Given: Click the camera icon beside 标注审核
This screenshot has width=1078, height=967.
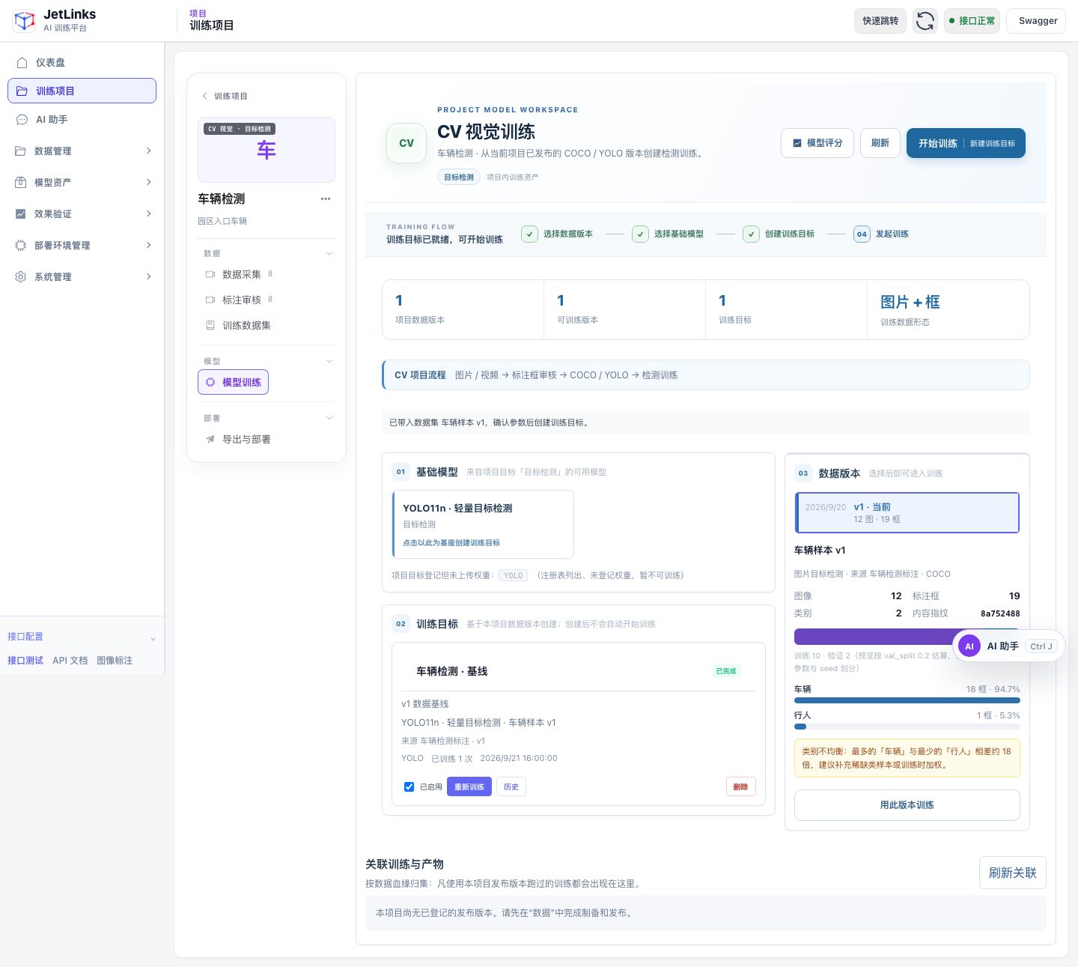Looking at the screenshot, I should point(210,300).
